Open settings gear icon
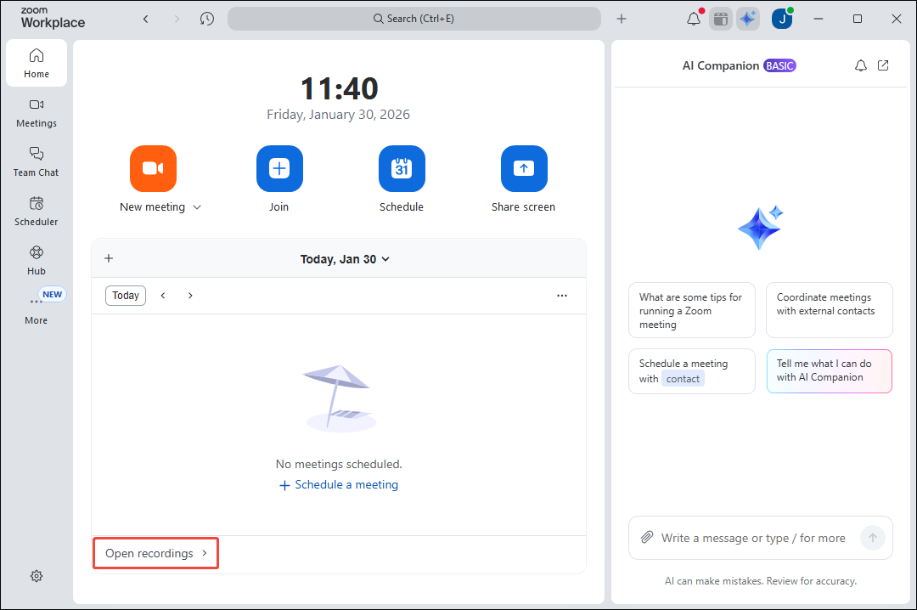 [37, 576]
